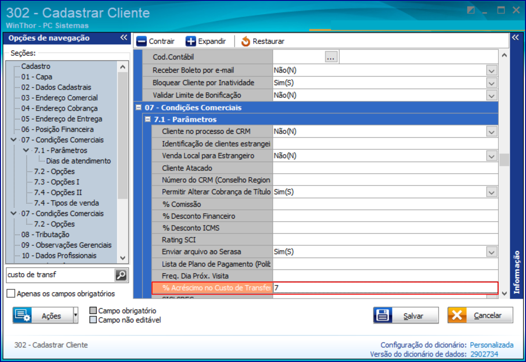The width and height of the screenshot is (526, 362).
Task: Select 08 - Tributação section
Action: pyautogui.click(x=45, y=234)
